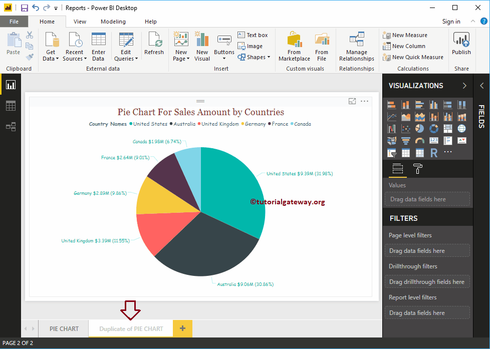Click the Sign in link

[x=450, y=22]
